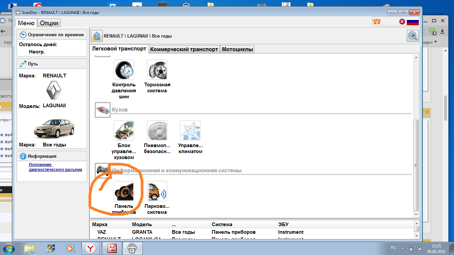Click the magnifier search icon at top right
Screen dimensions: 454x255
413,36
